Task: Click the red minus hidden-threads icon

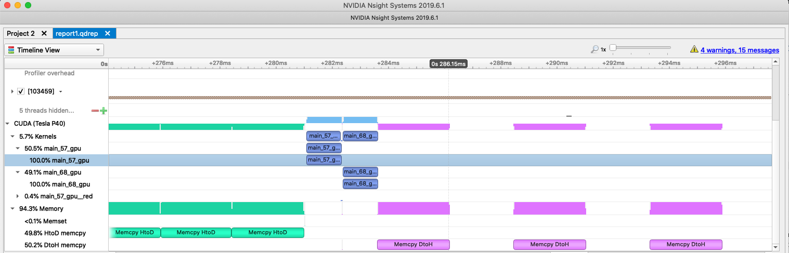Action: point(95,111)
